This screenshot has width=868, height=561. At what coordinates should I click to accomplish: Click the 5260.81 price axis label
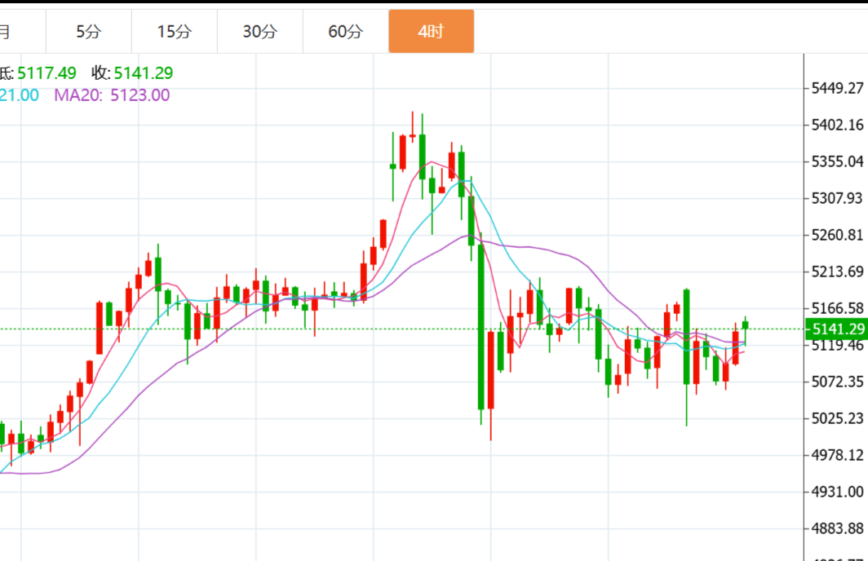837,235
